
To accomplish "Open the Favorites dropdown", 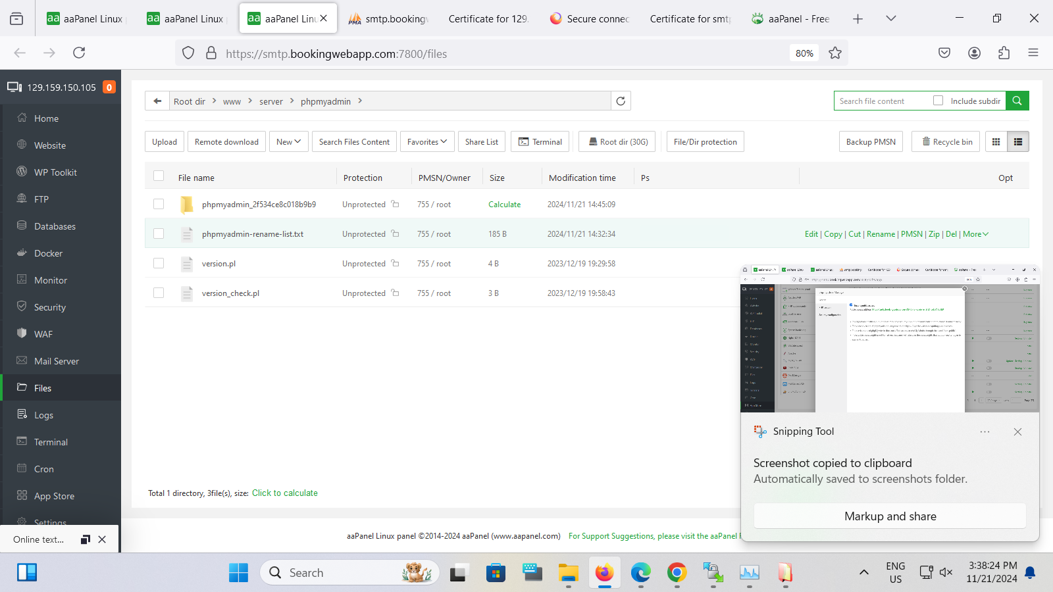I will 426,141.
